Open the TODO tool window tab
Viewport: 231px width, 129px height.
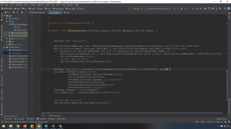[30, 119]
